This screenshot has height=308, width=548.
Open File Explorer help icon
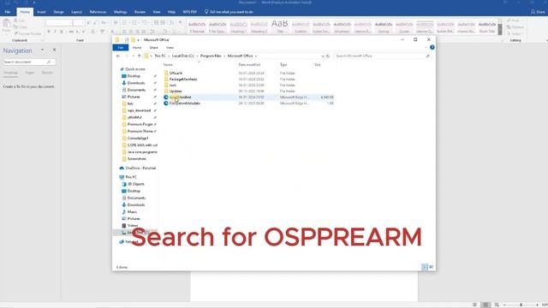pos(432,48)
